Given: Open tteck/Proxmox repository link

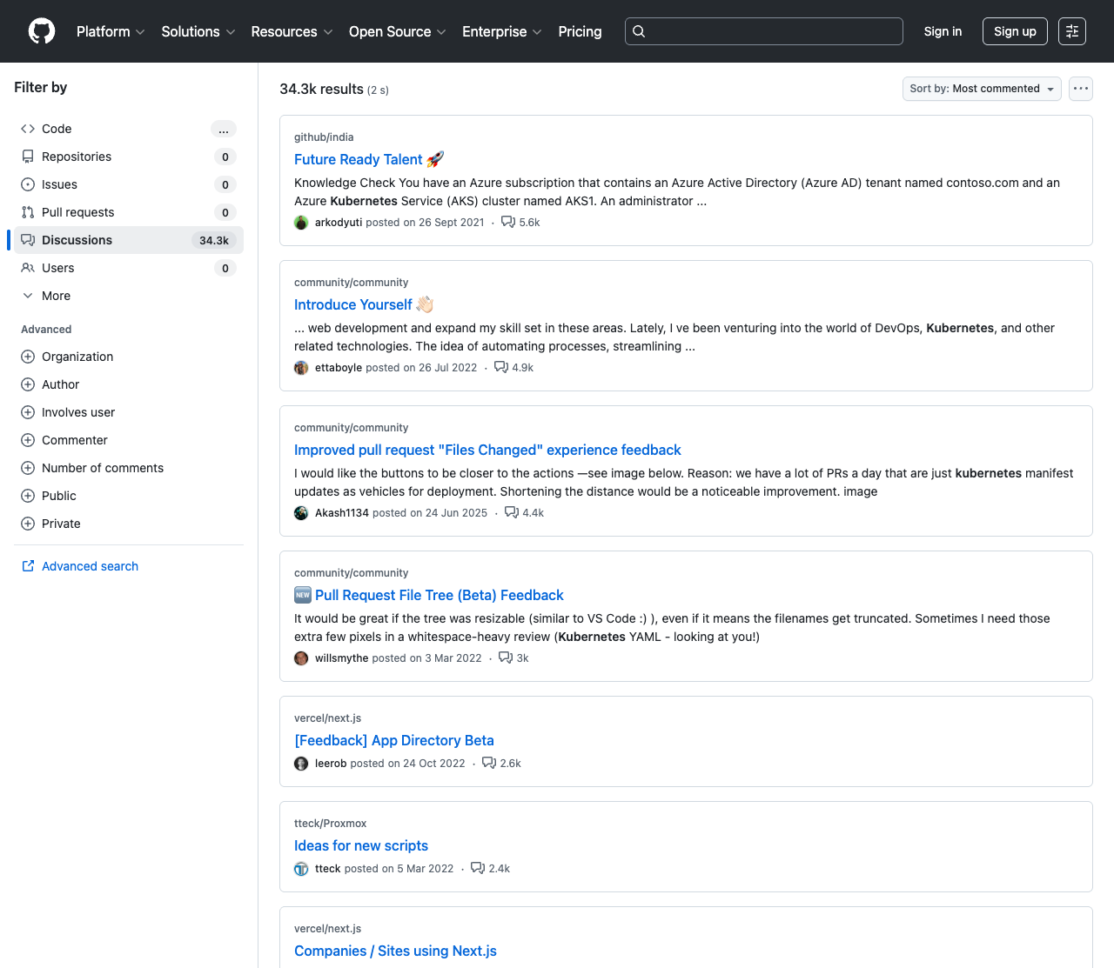Looking at the screenshot, I should tap(331, 824).
